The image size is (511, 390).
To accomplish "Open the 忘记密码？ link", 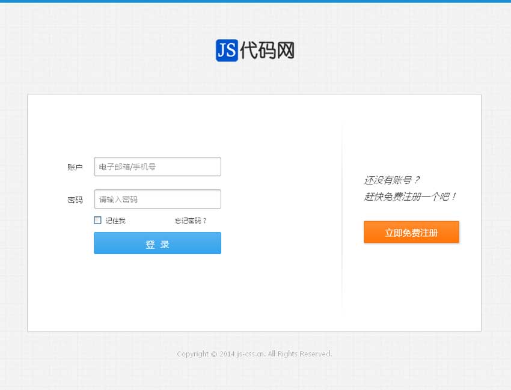I will 191,221.
